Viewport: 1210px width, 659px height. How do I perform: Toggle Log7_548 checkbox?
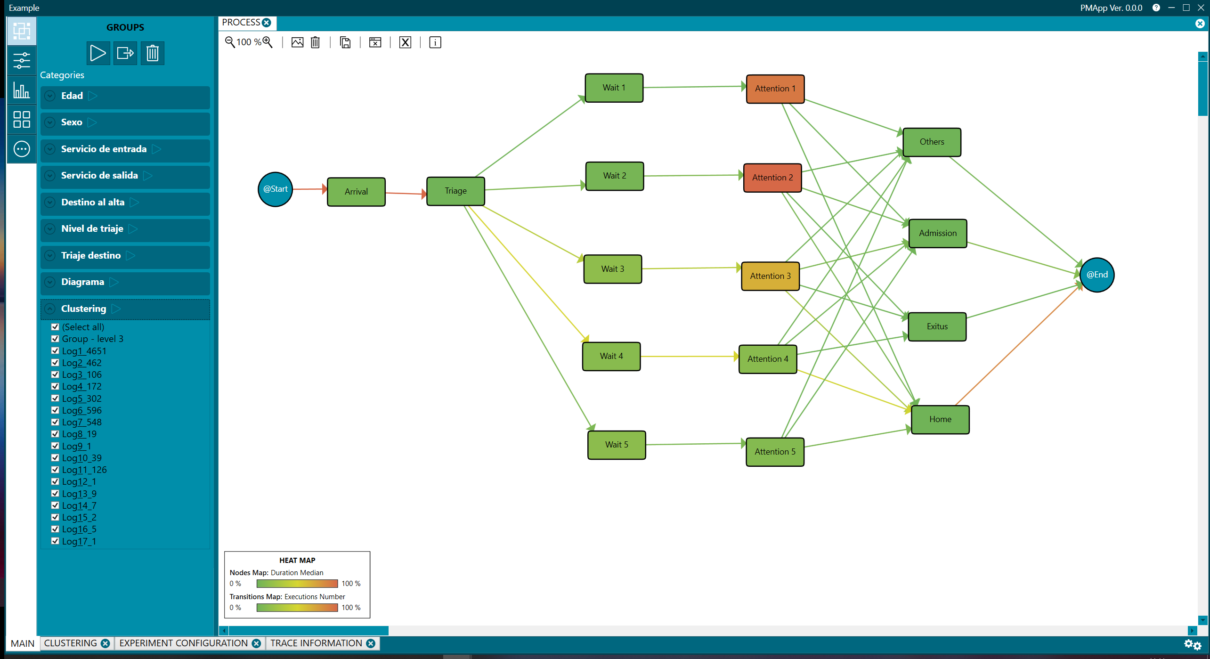55,422
